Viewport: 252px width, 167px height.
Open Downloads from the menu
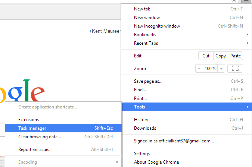click(x=186, y=128)
